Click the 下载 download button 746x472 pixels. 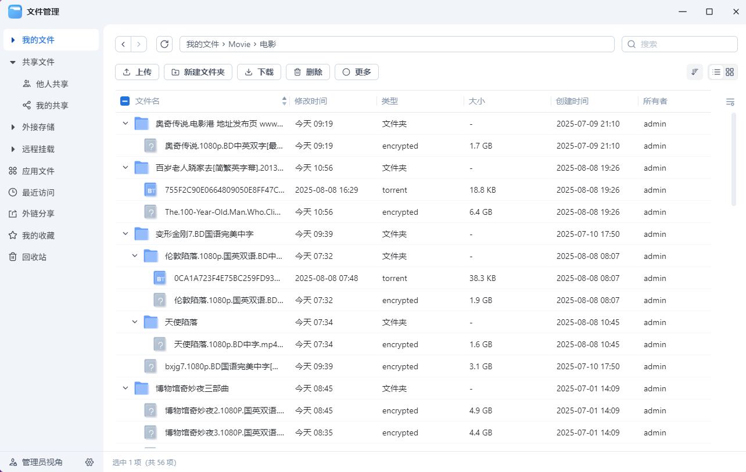259,72
